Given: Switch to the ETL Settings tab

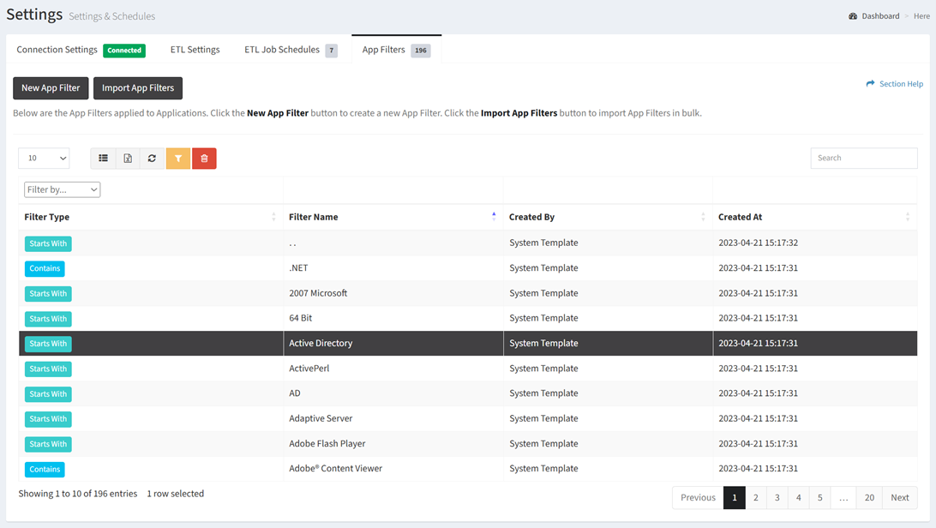Looking at the screenshot, I should (x=195, y=50).
